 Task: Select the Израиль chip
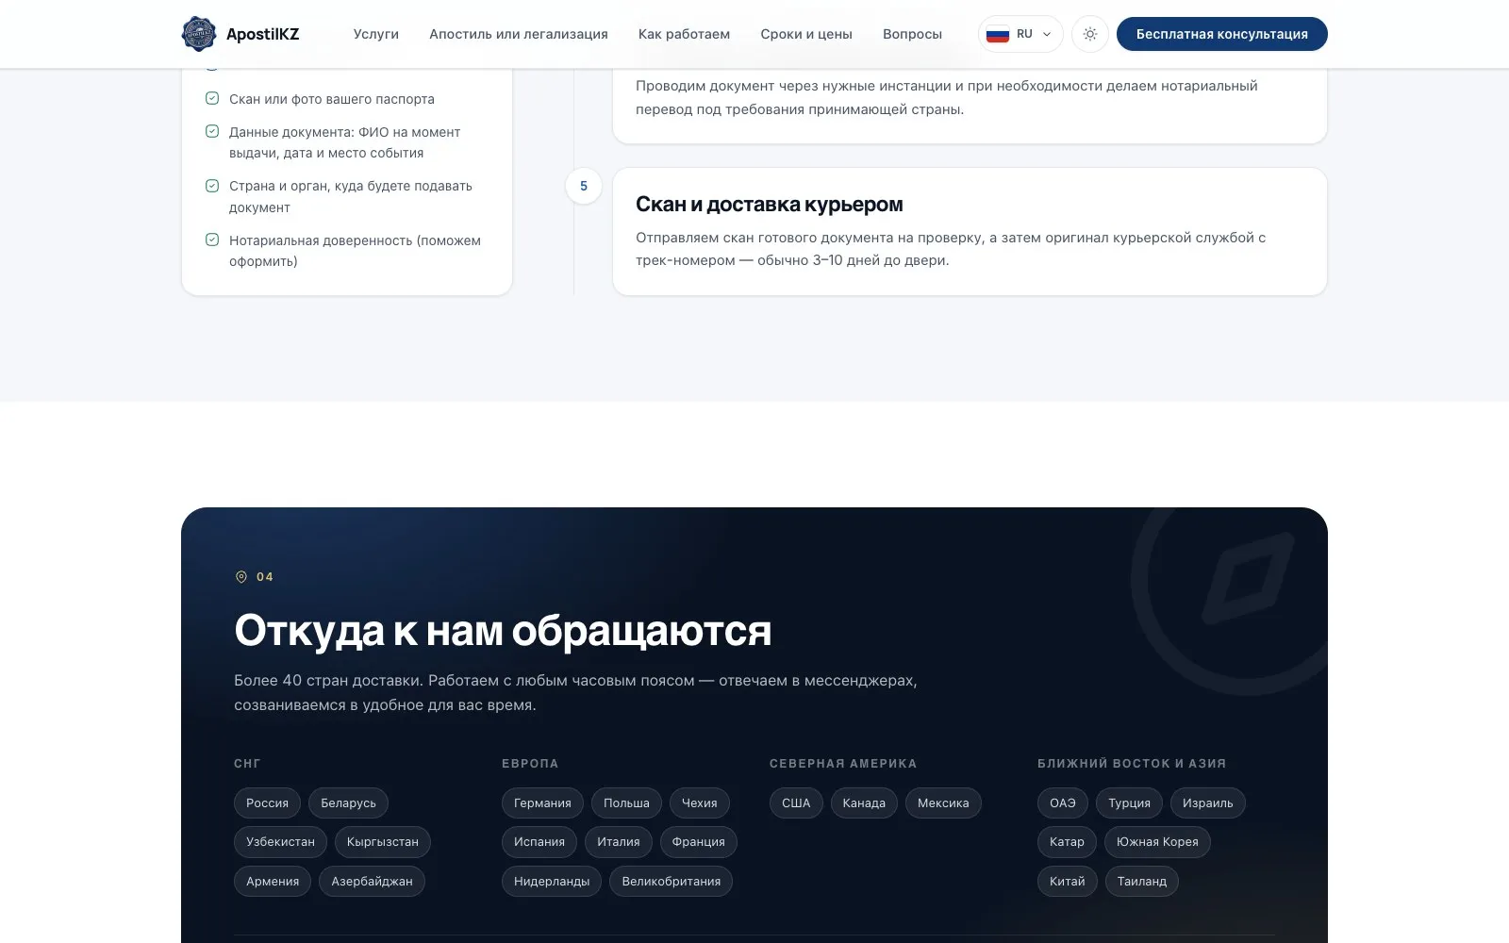(x=1208, y=802)
